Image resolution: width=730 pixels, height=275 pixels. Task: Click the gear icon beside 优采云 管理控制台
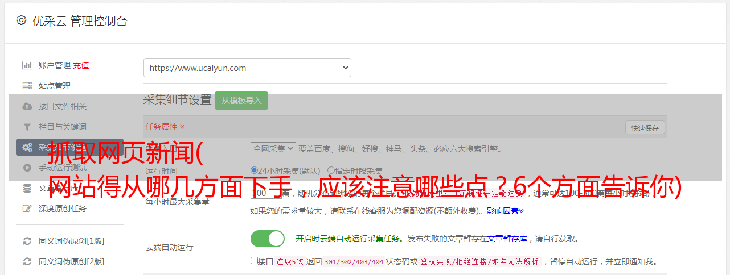click(21, 20)
